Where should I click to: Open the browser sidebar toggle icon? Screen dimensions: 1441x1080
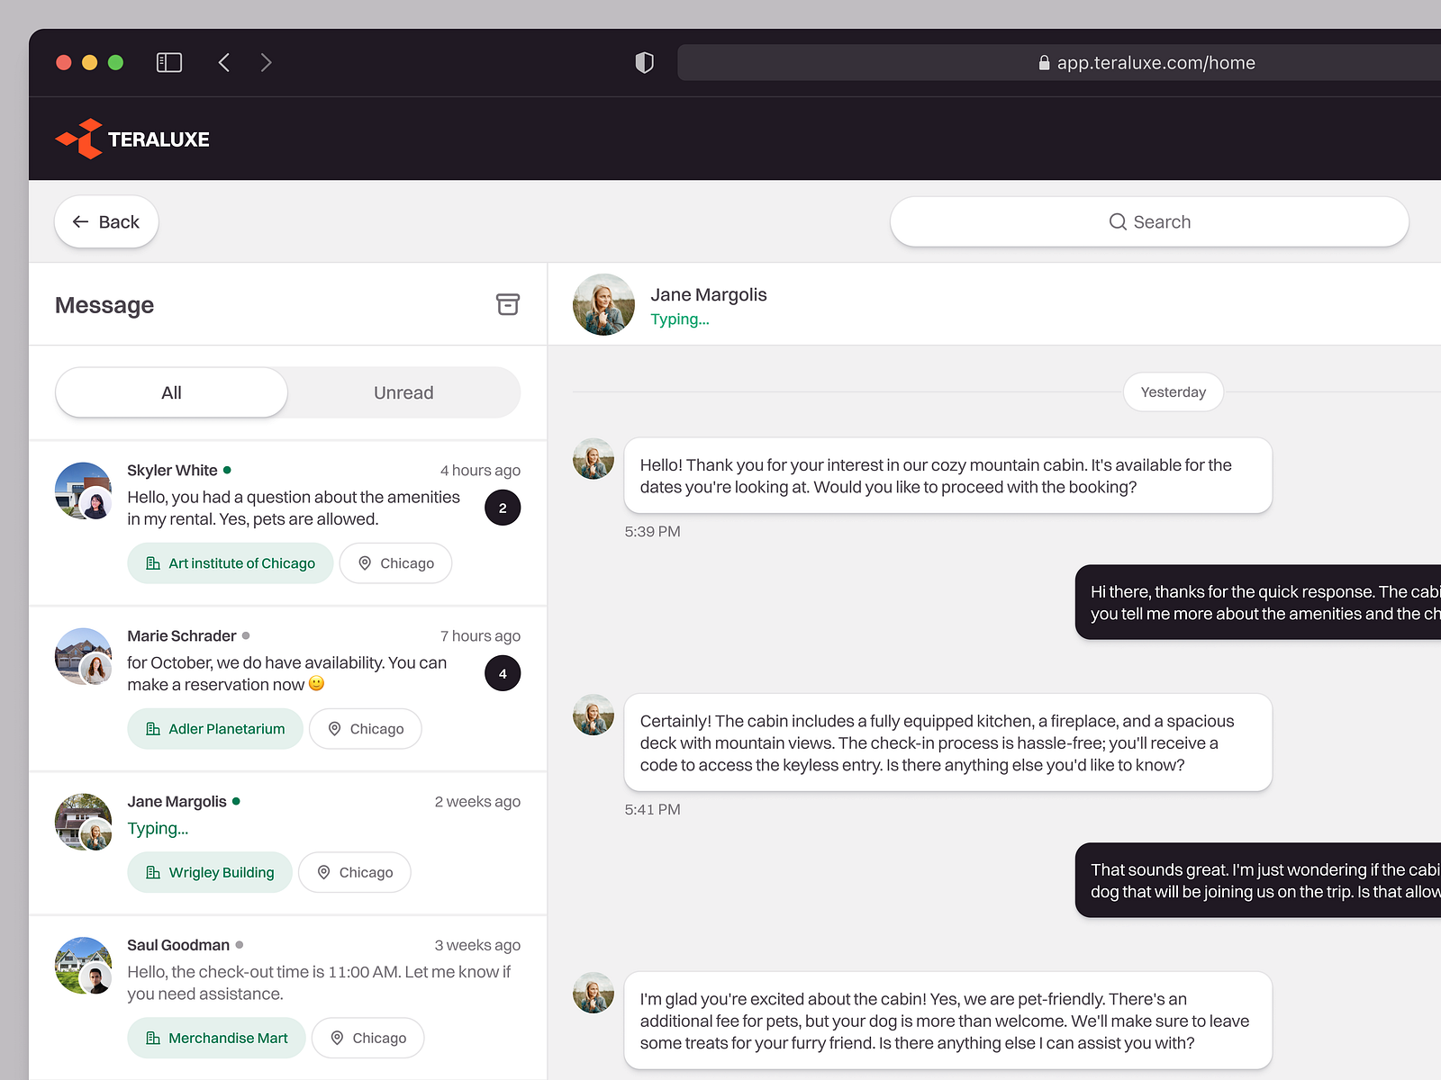[x=168, y=62]
